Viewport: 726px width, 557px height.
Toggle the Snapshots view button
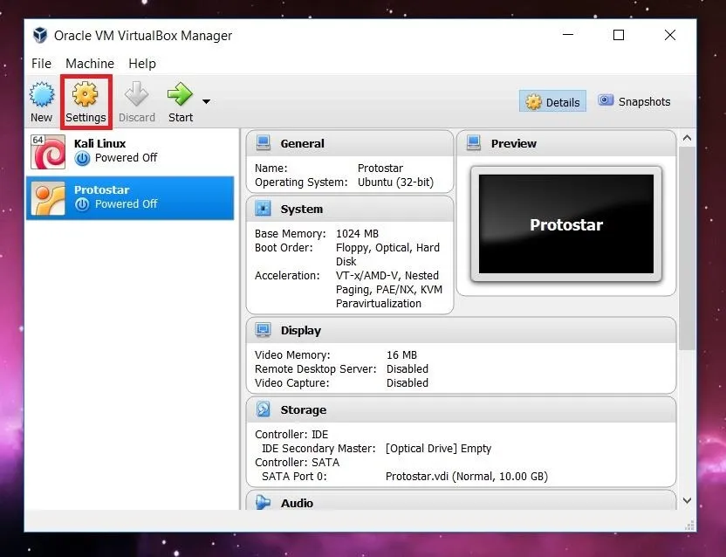[634, 101]
